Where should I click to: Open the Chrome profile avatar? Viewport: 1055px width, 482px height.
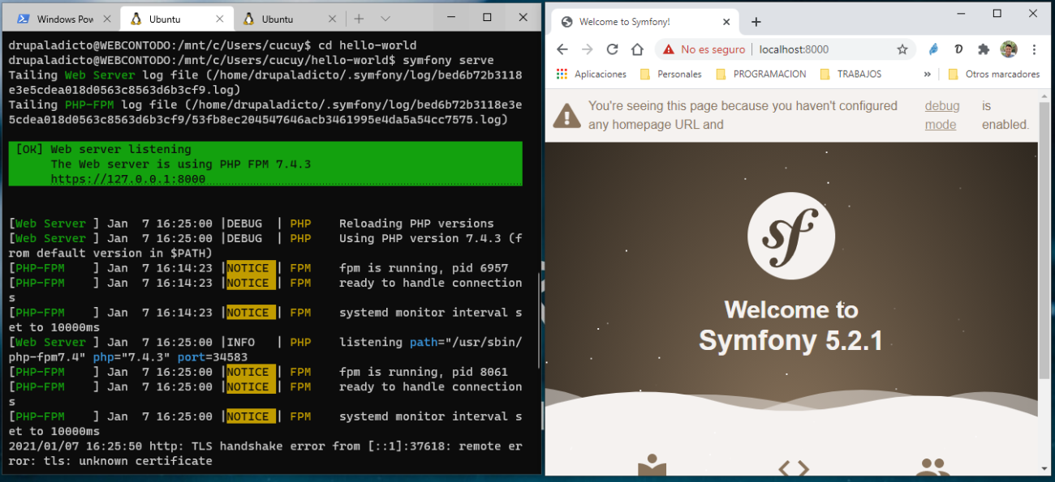coord(1009,49)
